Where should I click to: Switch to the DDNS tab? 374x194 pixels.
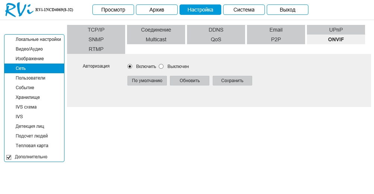(216, 30)
